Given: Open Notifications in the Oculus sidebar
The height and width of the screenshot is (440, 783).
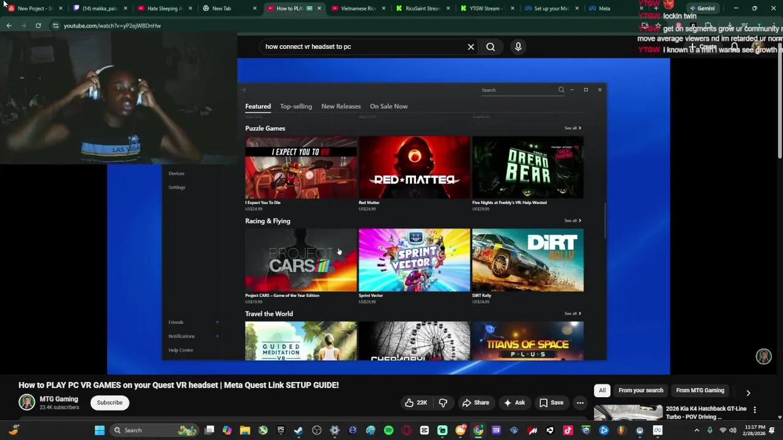Looking at the screenshot, I should pyautogui.click(x=182, y=336).
